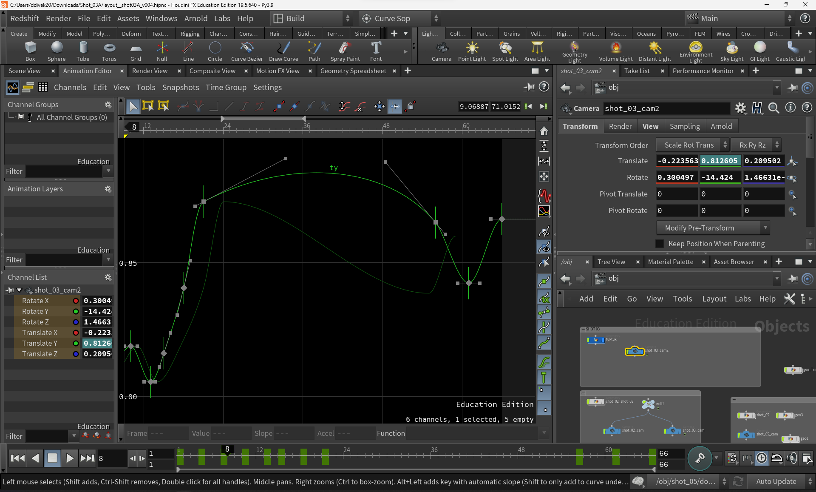Jump to first frame in playbar
The width and height of the screenshot is (816, 492).
pos(17,458)
